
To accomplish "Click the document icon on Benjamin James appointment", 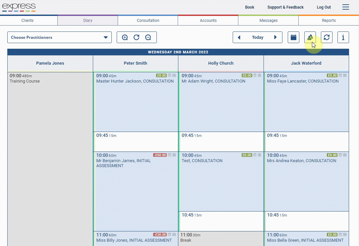I will coord(174,155).
